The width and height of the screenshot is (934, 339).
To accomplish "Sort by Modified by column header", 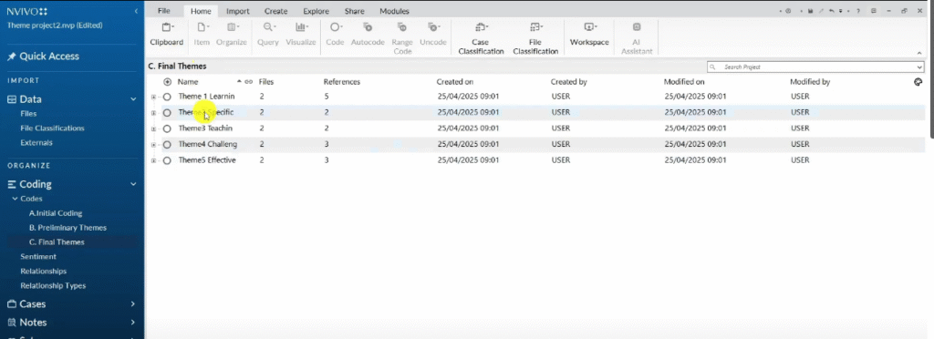I will pyautogui.click(x=810, y=82).
